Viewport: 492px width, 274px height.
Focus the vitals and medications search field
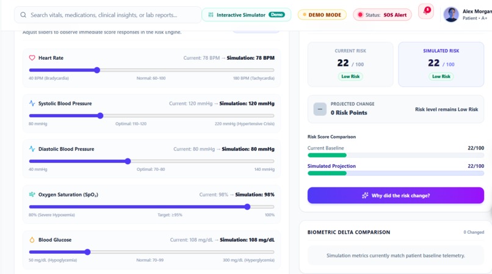(x=107, y=15)
